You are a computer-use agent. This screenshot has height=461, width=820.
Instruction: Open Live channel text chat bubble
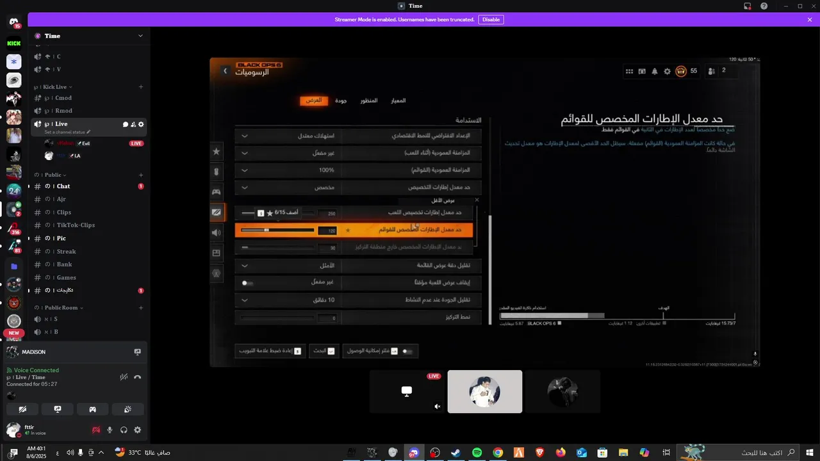pos(126,124)
